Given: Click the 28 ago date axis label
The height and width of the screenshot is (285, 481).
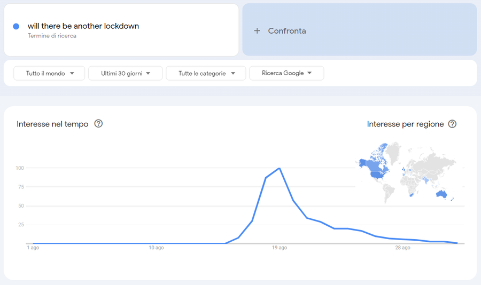Looking at the screenshot, I should coord(402,248).
